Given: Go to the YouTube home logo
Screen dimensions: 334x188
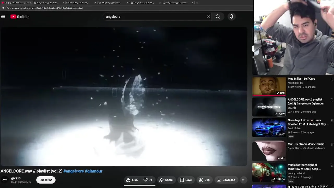Looking at the screenshot, I should [x=20, y=16].
